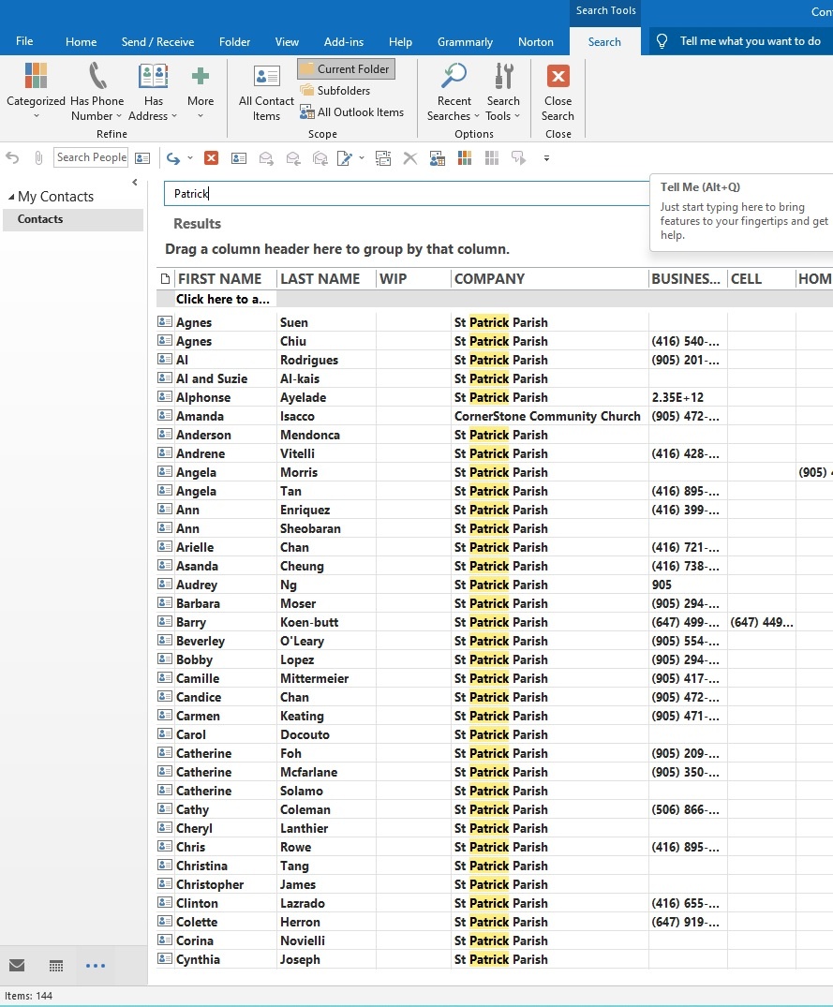Expand the reply arrow dropdown
This screenshot has height=1007, width=833.
(x=190, y=158)
